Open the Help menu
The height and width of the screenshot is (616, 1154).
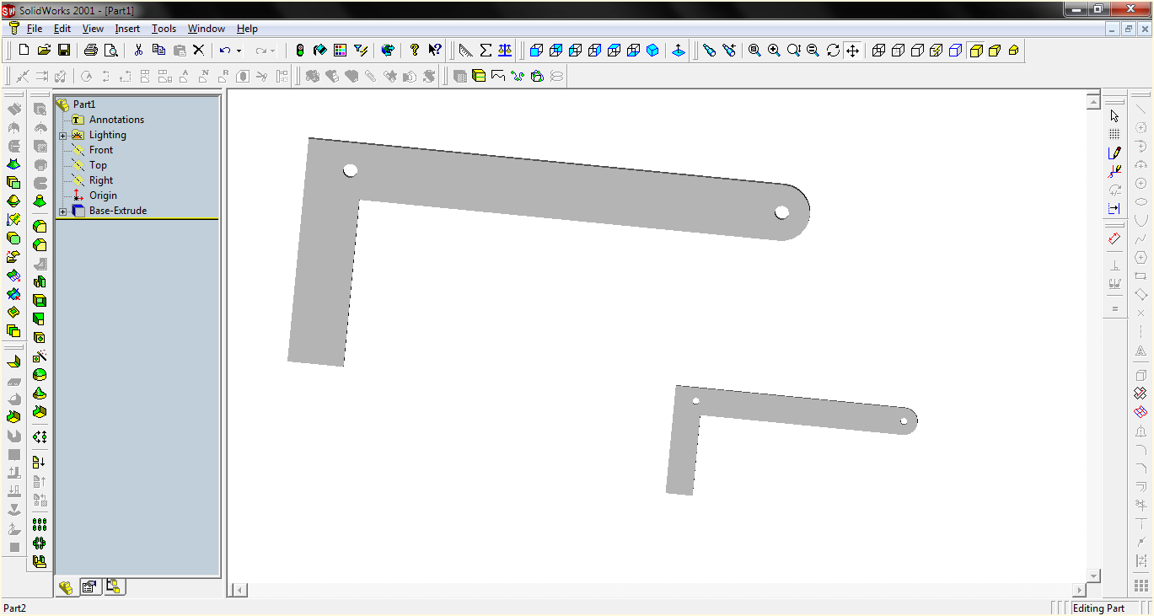point(247,29)
